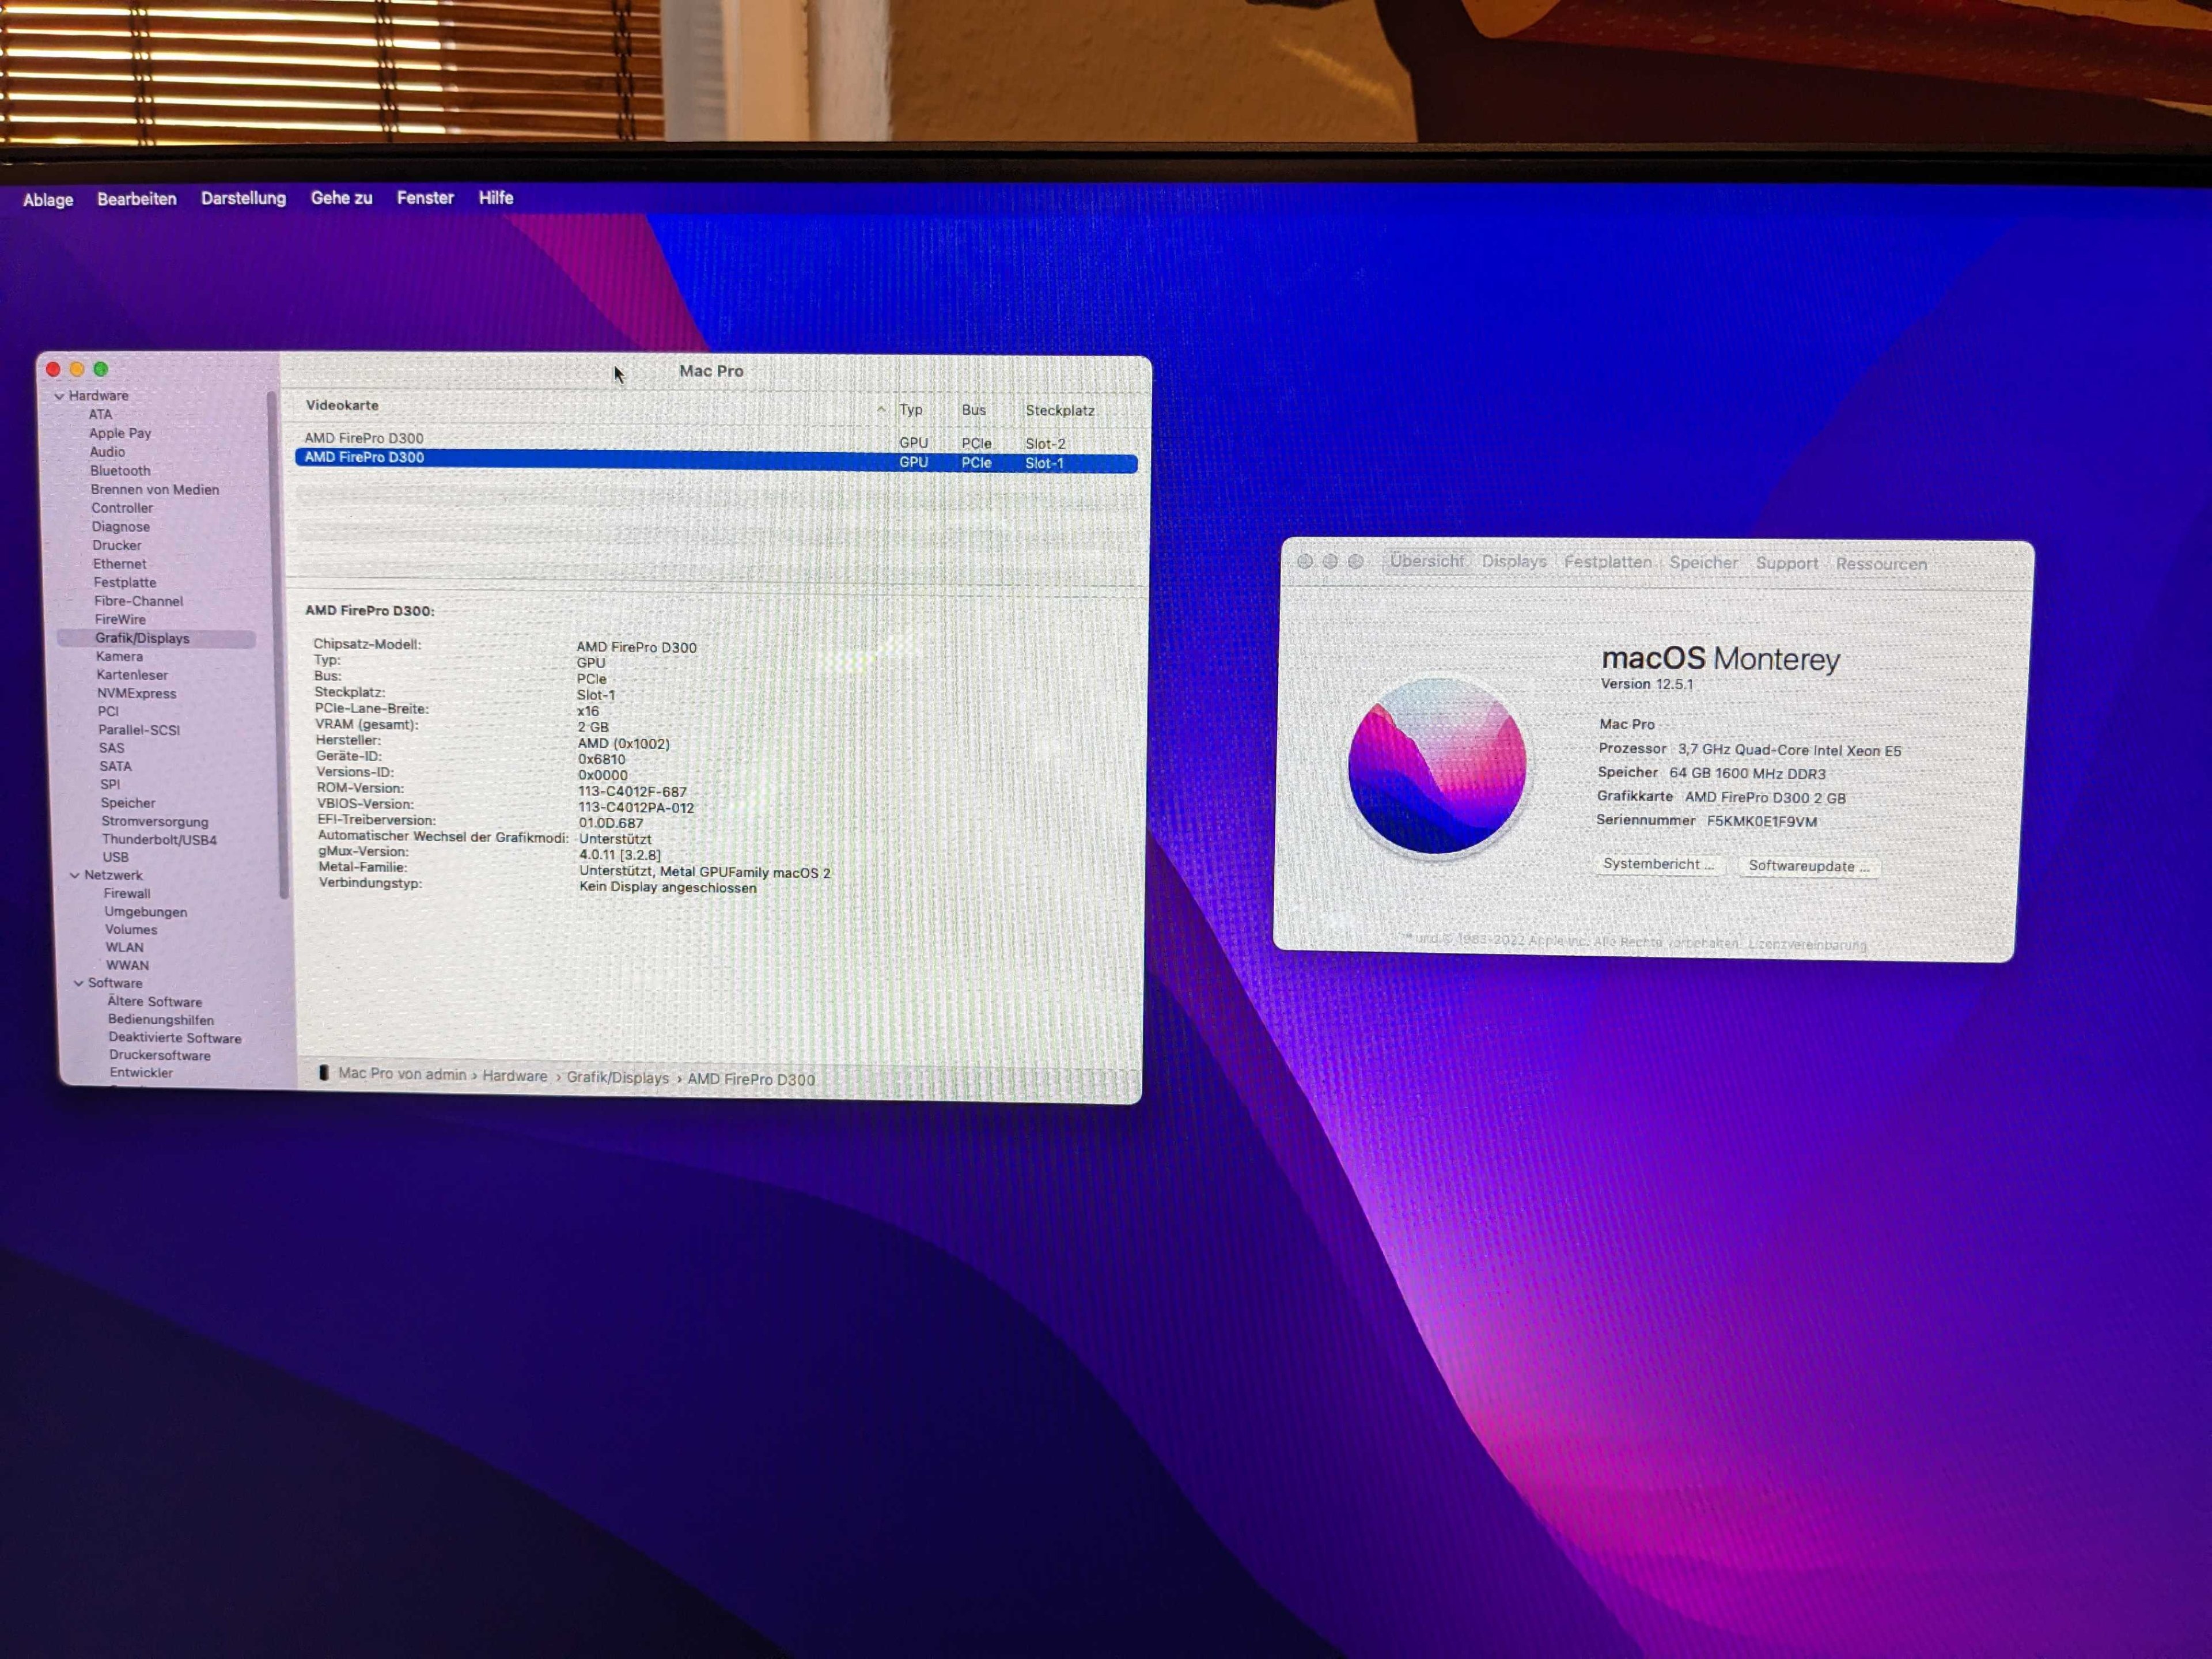The height and width of the screenshot is (1659, 2212).
Task: Switch to the Displays tab
Action: pyautogui.click(x=1513, y=562)
